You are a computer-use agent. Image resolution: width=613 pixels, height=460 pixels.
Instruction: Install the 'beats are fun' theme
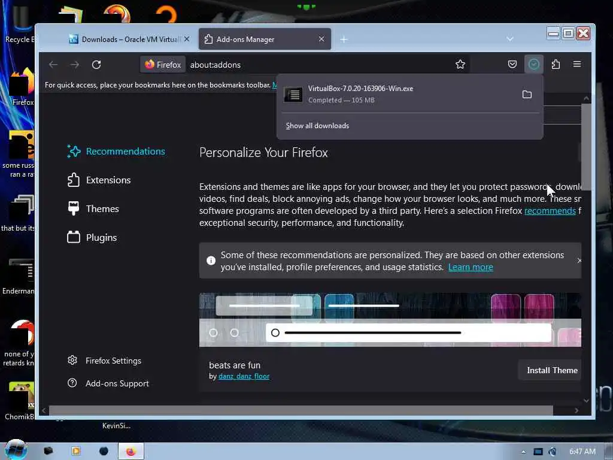(x=550, y=370)
